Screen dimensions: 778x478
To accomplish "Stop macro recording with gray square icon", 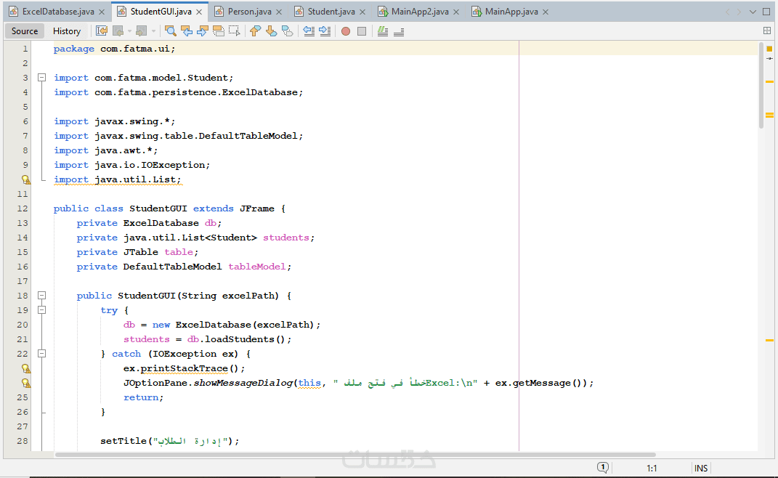I will click(362, 31).
